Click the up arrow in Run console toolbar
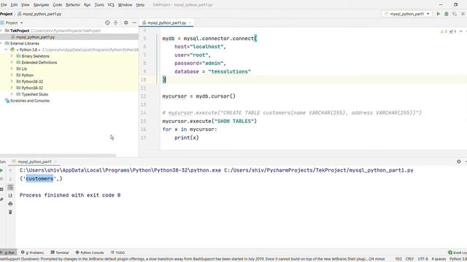This screenshot has width=467, height=262. (x=10, y=170)
